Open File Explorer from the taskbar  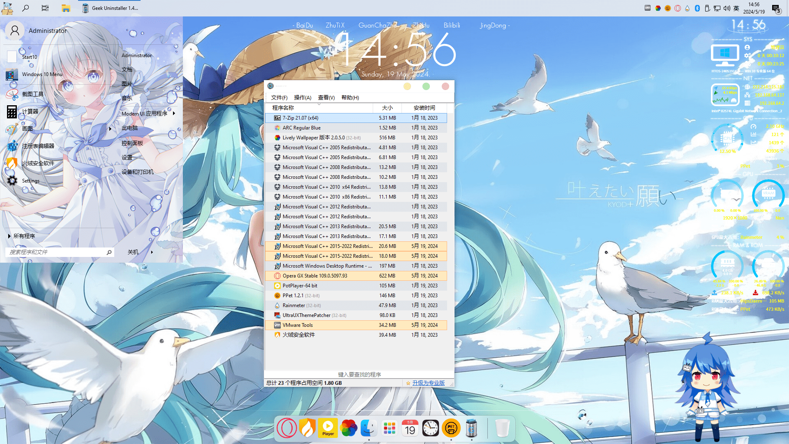[x=66, y=8]
